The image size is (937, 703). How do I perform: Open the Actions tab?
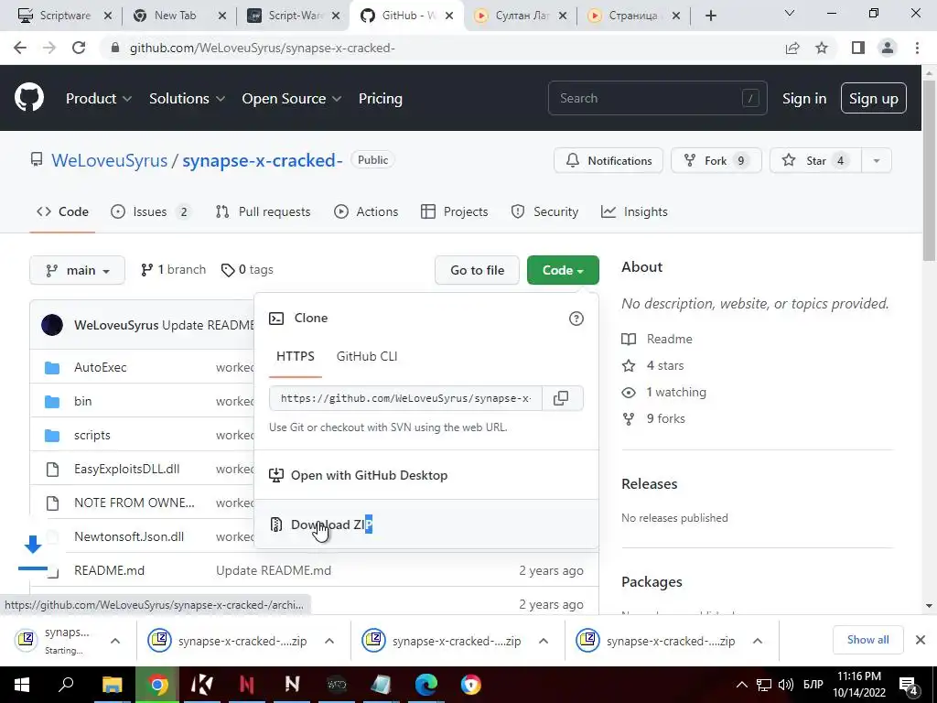coord(366,211)
